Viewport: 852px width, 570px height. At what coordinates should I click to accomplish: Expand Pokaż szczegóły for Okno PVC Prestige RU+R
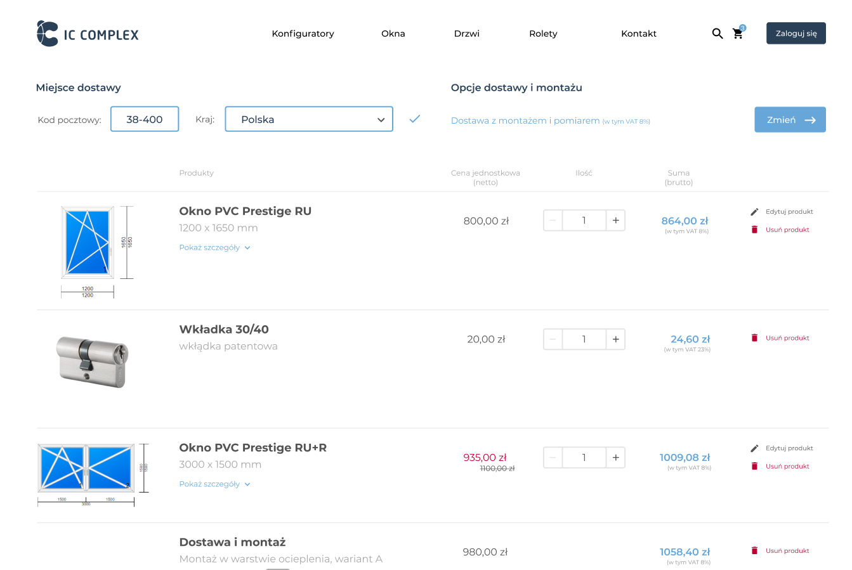tap(214, 484)
